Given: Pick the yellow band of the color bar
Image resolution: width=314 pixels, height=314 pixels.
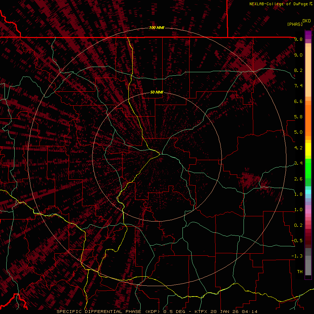Looking at the screenshot, I should (x=308, y=149).
